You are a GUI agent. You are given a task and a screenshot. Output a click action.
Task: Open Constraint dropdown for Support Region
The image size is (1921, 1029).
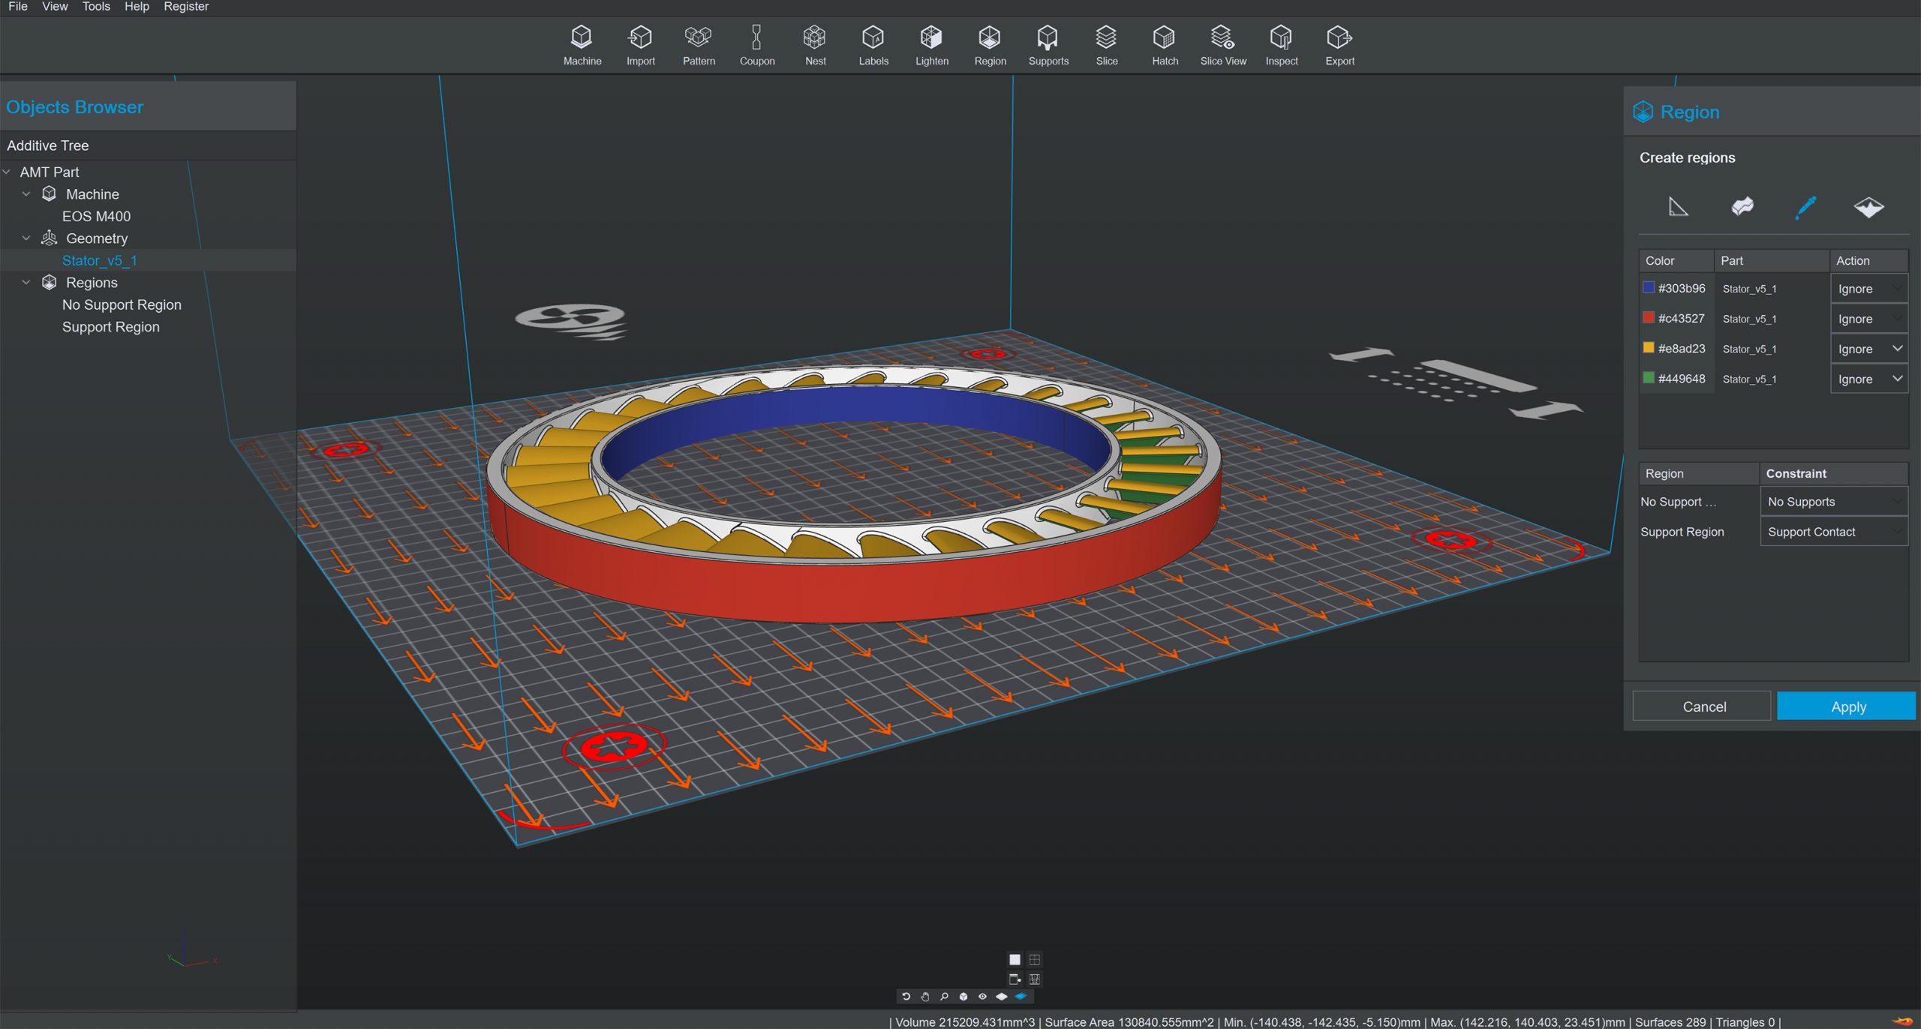1833,532
